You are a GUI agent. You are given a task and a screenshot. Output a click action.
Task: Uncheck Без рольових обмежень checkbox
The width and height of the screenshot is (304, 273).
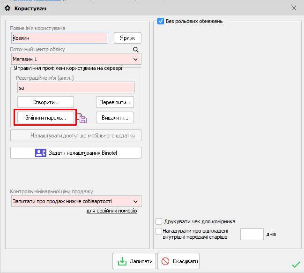pos(161,21)
